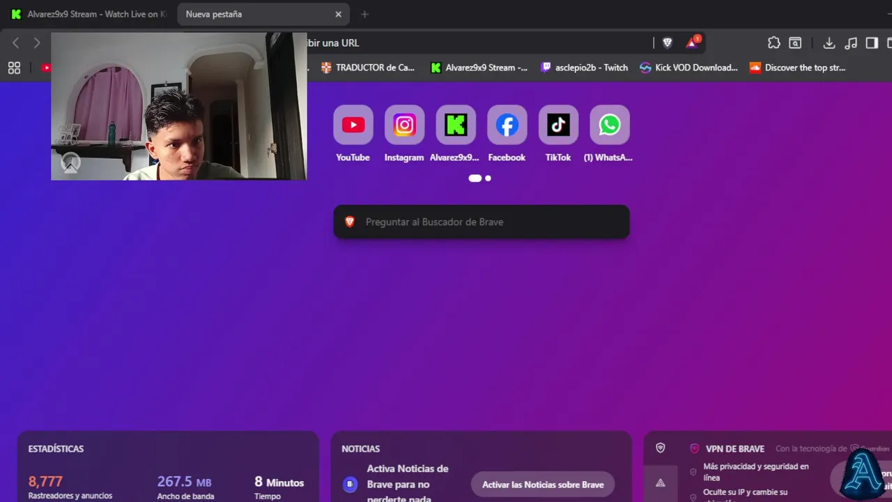
Task: Click the Brave Shields lion icon
Action: tap(667, 43)
